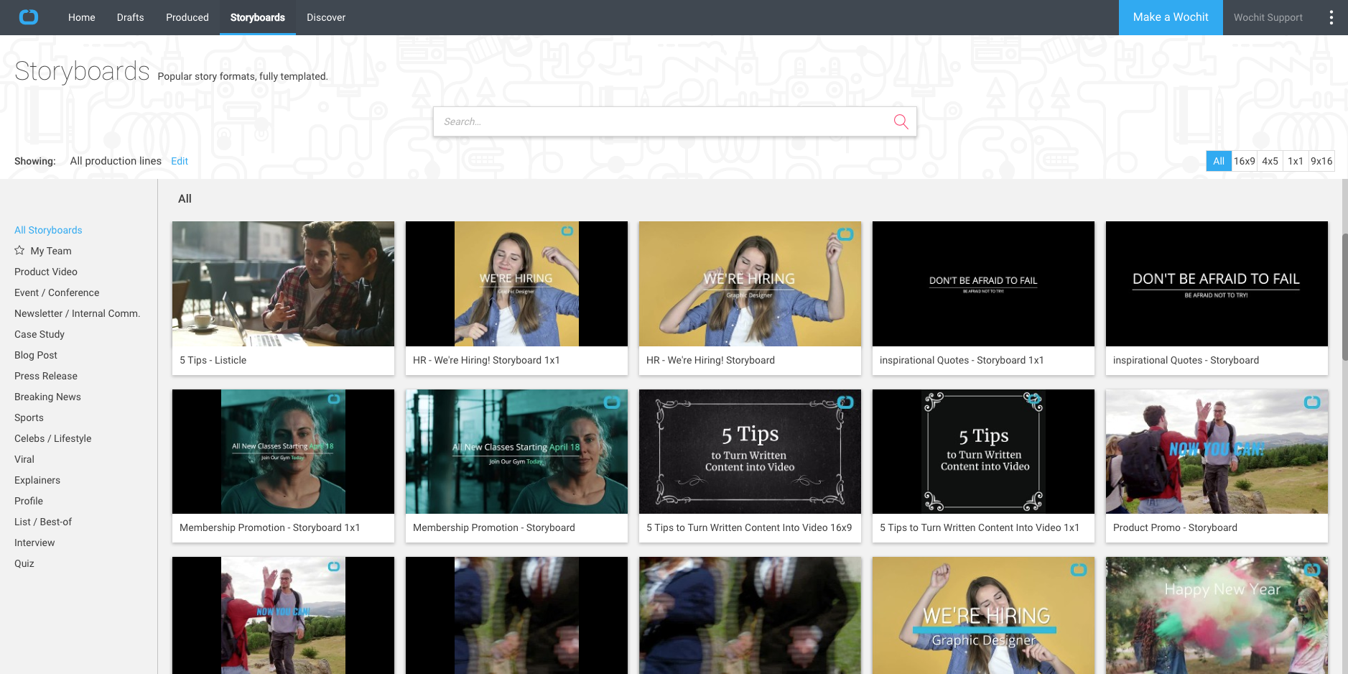The height and width of the screenshot is (674, 1348).
Task: Choose Event / Conference category
Action: [x=57, y=292]
